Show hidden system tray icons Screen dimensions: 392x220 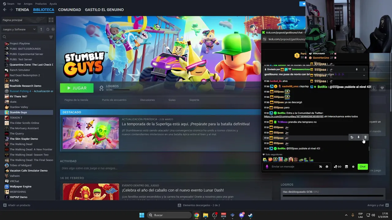point(346,215)
